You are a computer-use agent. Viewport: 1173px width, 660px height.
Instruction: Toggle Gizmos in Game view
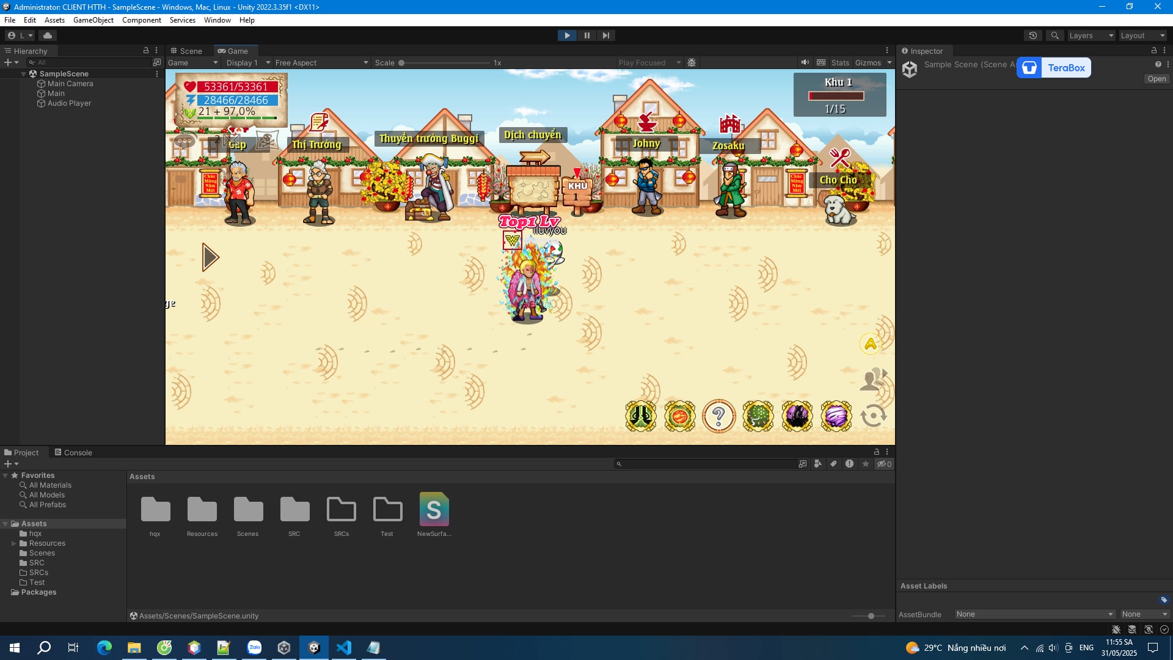pos(868,62)
